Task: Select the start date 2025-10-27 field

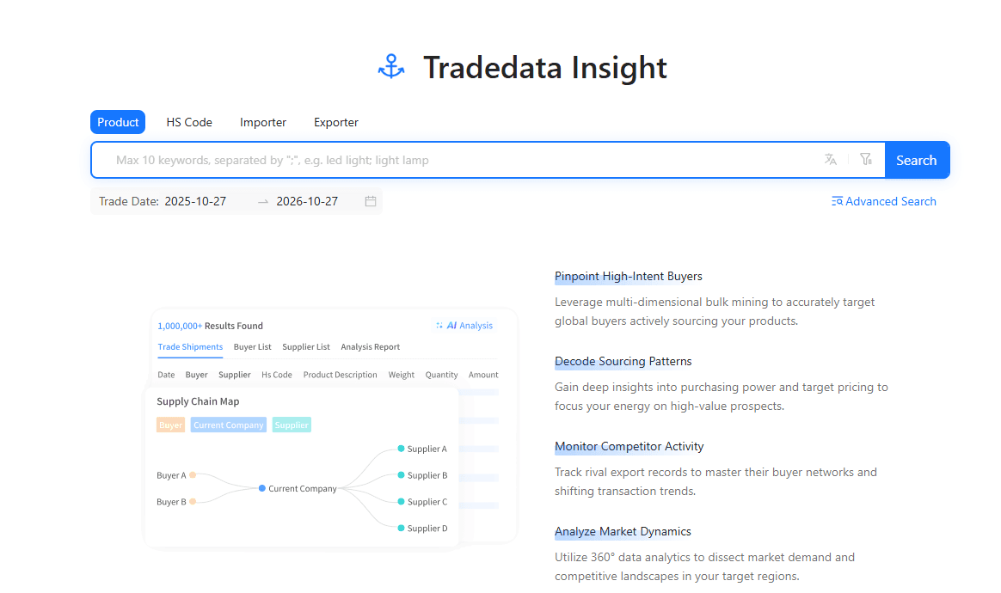Action: click(195, 202)
